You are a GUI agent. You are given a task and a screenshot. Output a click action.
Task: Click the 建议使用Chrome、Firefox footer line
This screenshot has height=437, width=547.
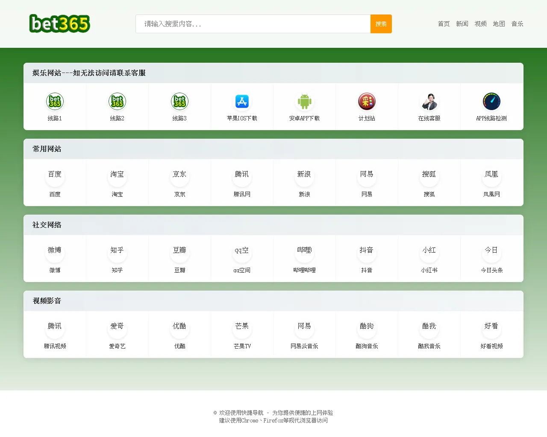point(273,420)
